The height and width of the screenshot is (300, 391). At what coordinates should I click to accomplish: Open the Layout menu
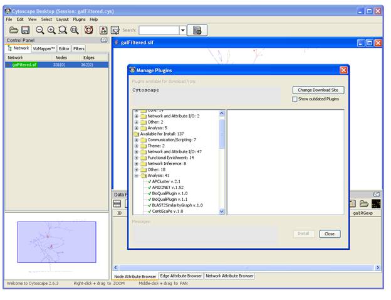tap(62, 19)
